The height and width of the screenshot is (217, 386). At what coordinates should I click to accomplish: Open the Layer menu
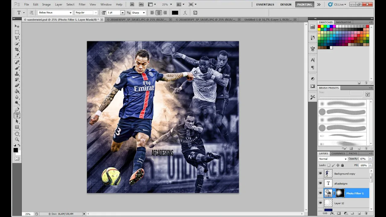coord(59,5)
